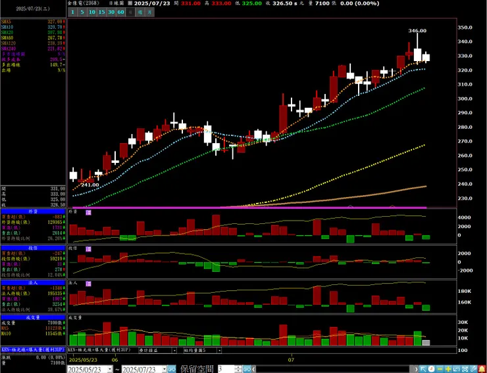The image size is (487, 373).
Task: Select the 投信 blue panel header
Action: point(33,248)
